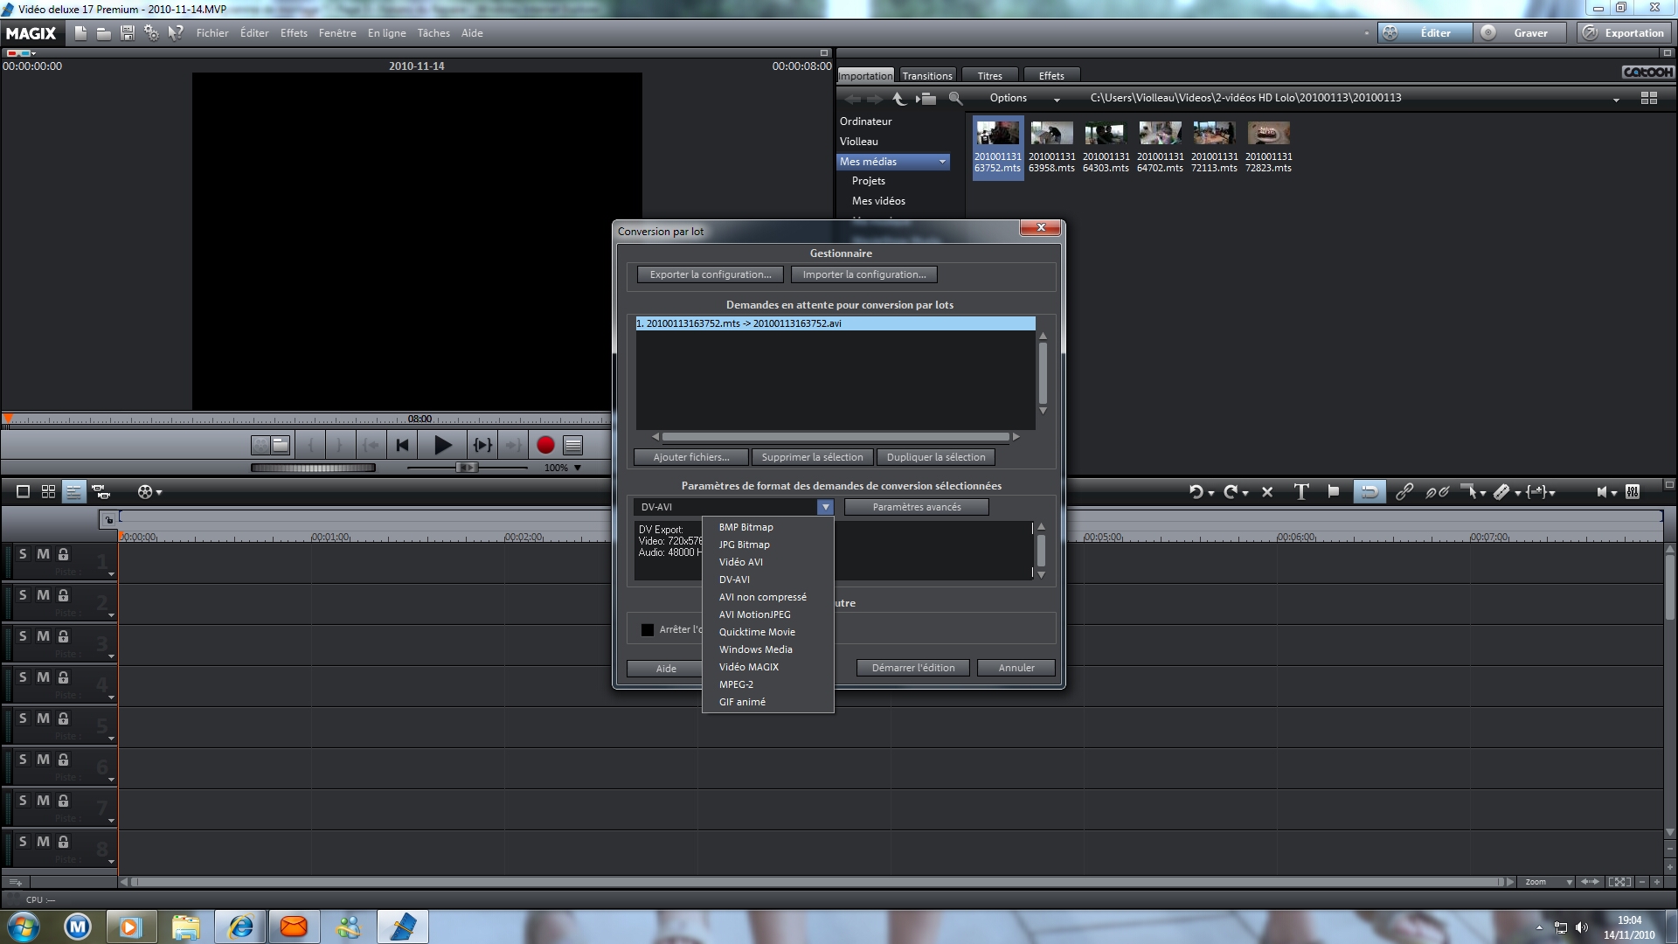
Task: Expand track 1 options arrow
Action: pyautogui.click(x=111, y=574)
